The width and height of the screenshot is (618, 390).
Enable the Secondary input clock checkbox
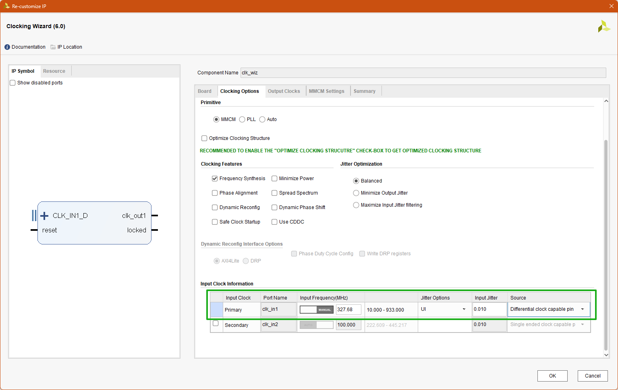click(x=216, y=323)
